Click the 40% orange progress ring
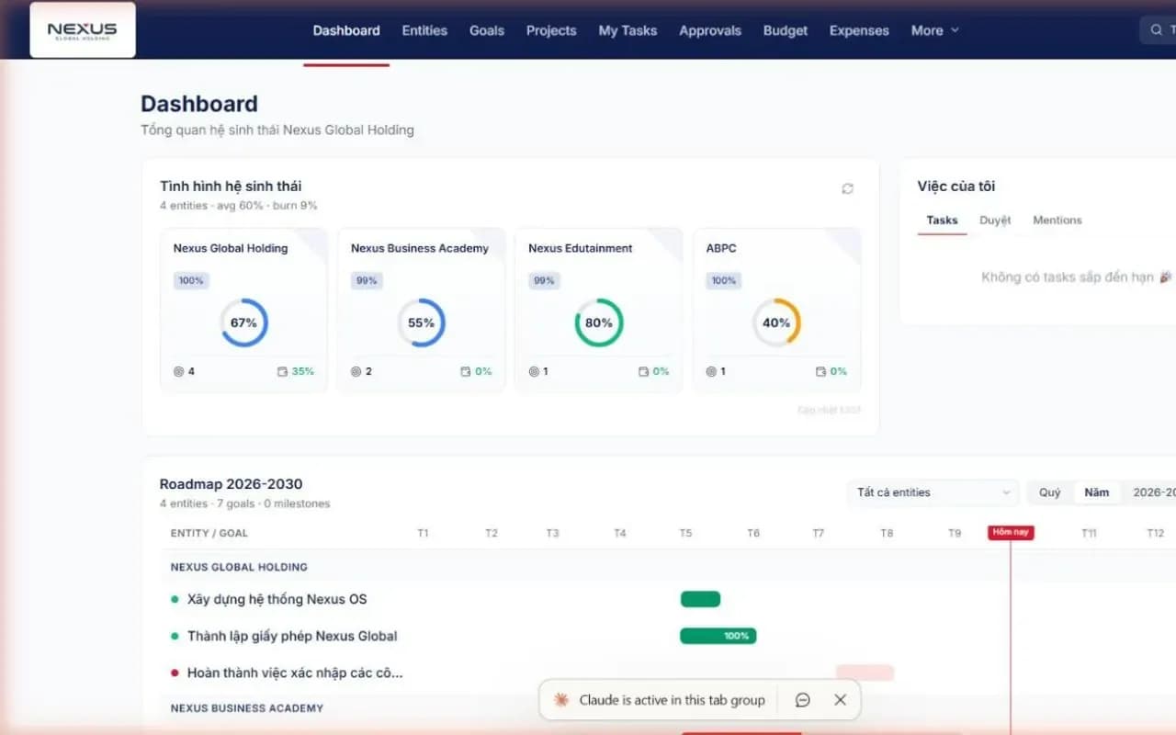Screen dimensions: 1176x735 (x=776, y=322)
